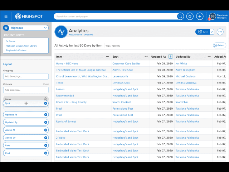The width and height of the screenshot is (229, 172).
Task: Click the Report Name link
Action: click(x=75, y=34)
